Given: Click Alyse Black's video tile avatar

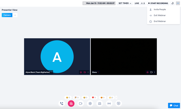Looking at the screenshot, I should point(57,56).
